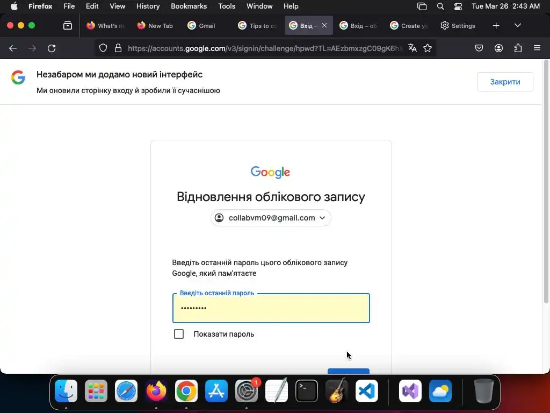550x413 pixels.
Task: Click the Firefox icon in the dock
Action: coord(156,391)
